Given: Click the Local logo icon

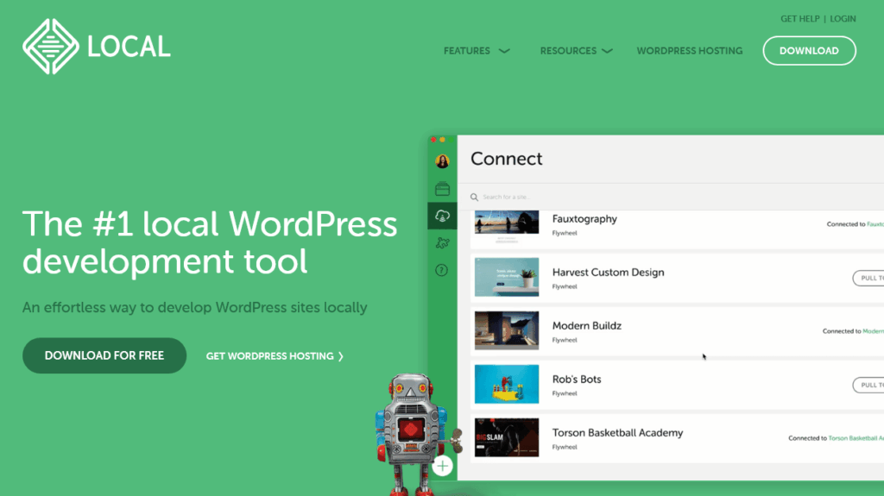Looking at the screenshot, I should coord(51,47).
